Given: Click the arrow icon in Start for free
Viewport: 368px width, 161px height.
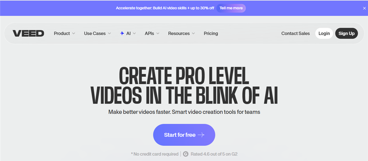Looking at the screenshot, I should 201,135.
